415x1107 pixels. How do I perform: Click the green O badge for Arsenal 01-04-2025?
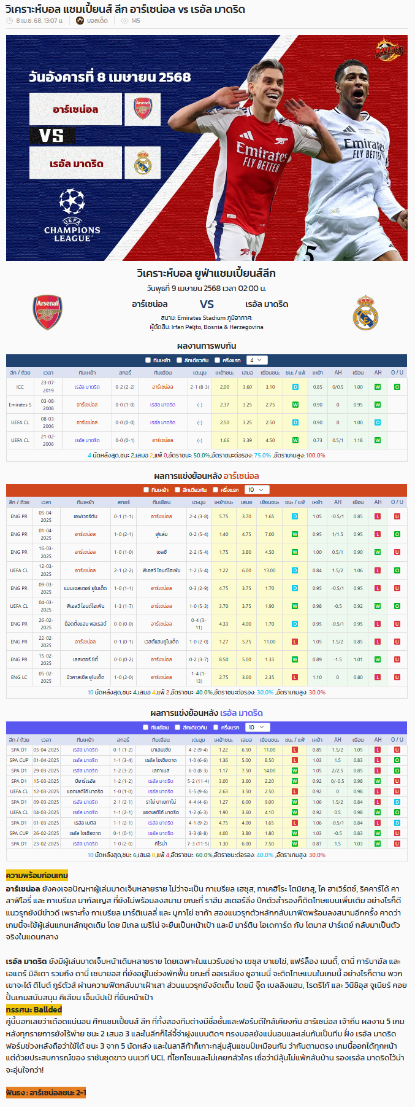coord(397,534)
